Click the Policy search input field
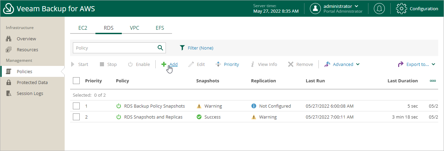Image resolution: width=444 pixels, height=151 pixels. pos(115,48)
